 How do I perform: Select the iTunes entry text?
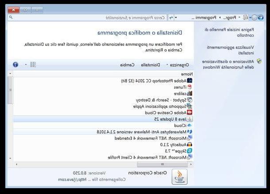click(x=180, y=87)
